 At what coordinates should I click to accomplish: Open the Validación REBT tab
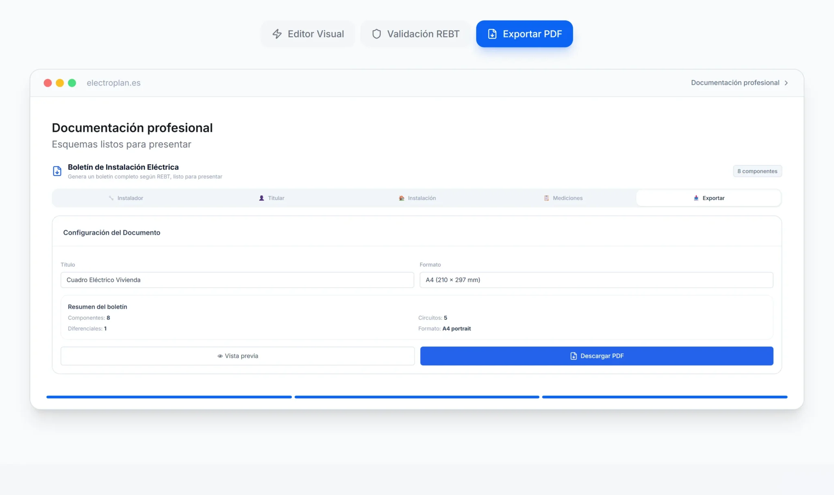pyautogui.click(x=415, y=34)
